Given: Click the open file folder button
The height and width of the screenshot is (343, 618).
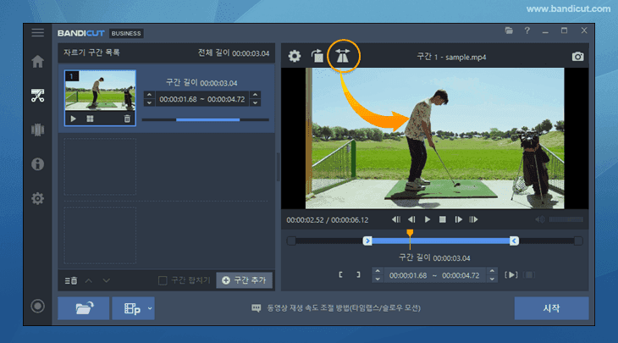Looking at the screenshot, I should tap(84, 308).
